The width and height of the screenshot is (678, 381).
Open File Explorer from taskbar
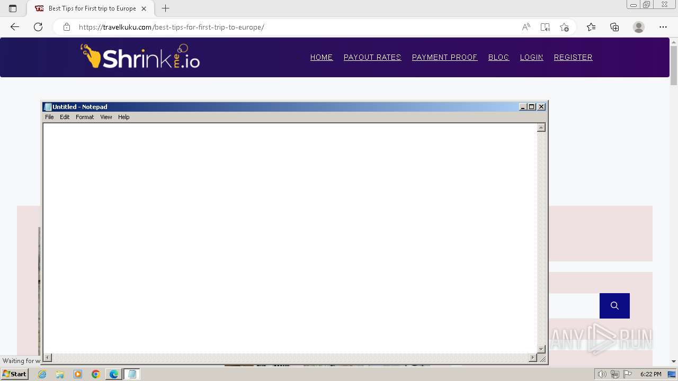pyautogui.click(x=60, y=374)
